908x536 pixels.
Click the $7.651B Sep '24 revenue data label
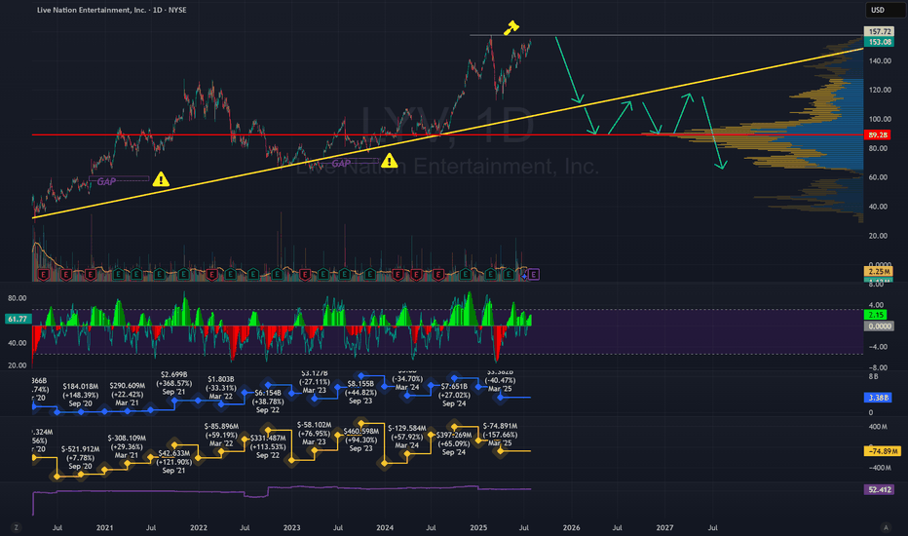click(x=454, y=395)
